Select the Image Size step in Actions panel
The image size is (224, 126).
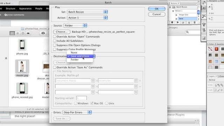coord(183,15)
